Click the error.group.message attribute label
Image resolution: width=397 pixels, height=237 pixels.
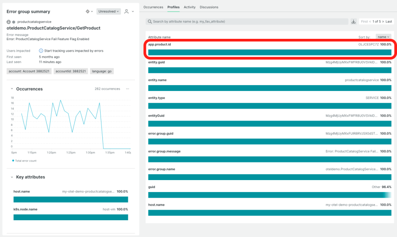[165, 151]
